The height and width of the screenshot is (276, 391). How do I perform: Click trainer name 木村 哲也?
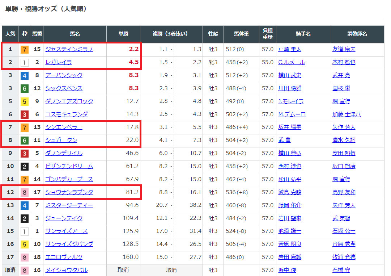344,62
